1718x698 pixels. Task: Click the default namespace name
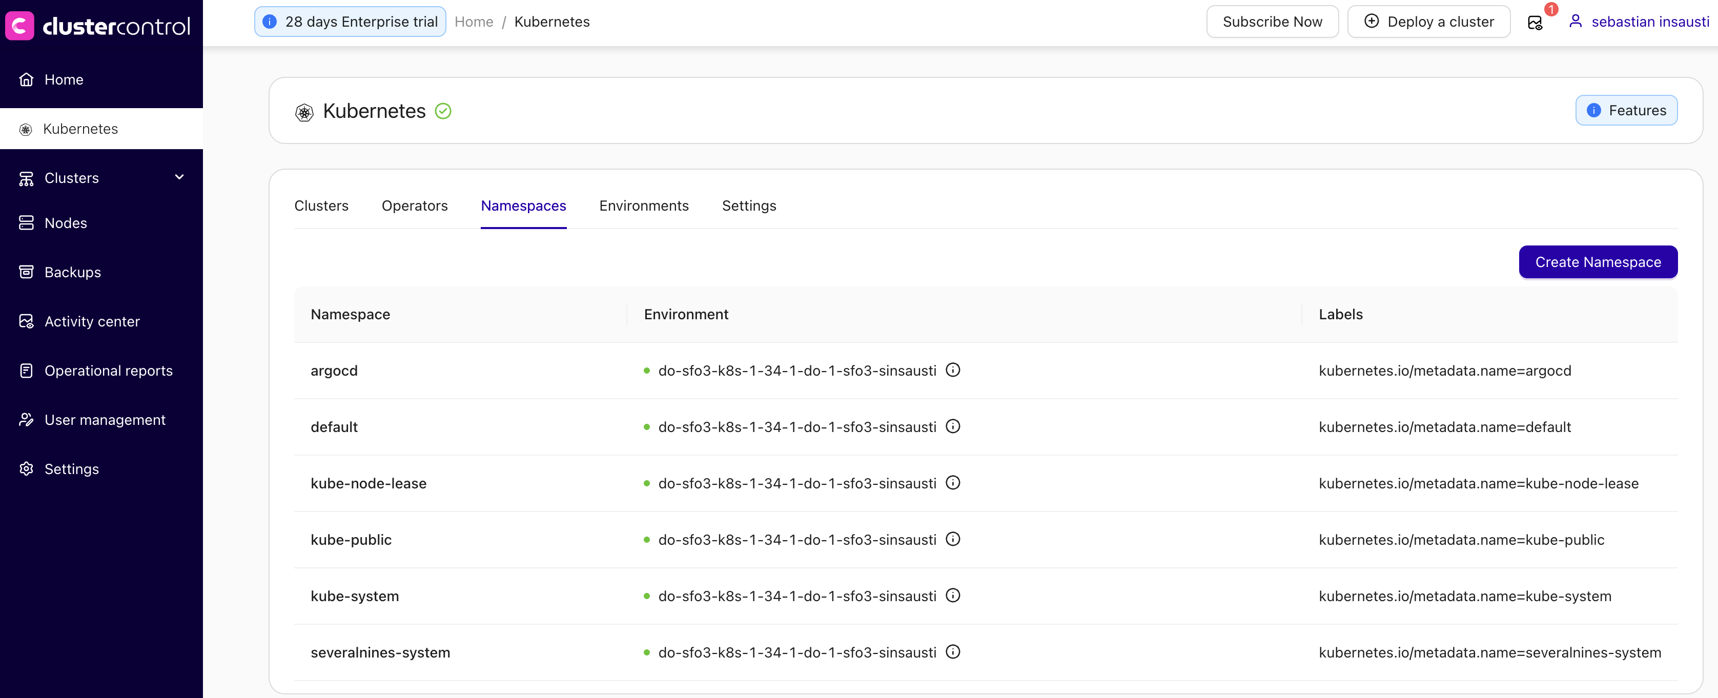tap(334, 427)
